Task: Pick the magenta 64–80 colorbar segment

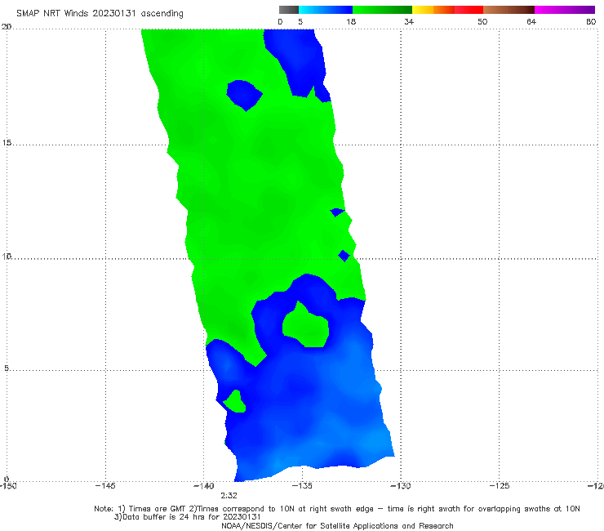Action: tap(565, 10)
